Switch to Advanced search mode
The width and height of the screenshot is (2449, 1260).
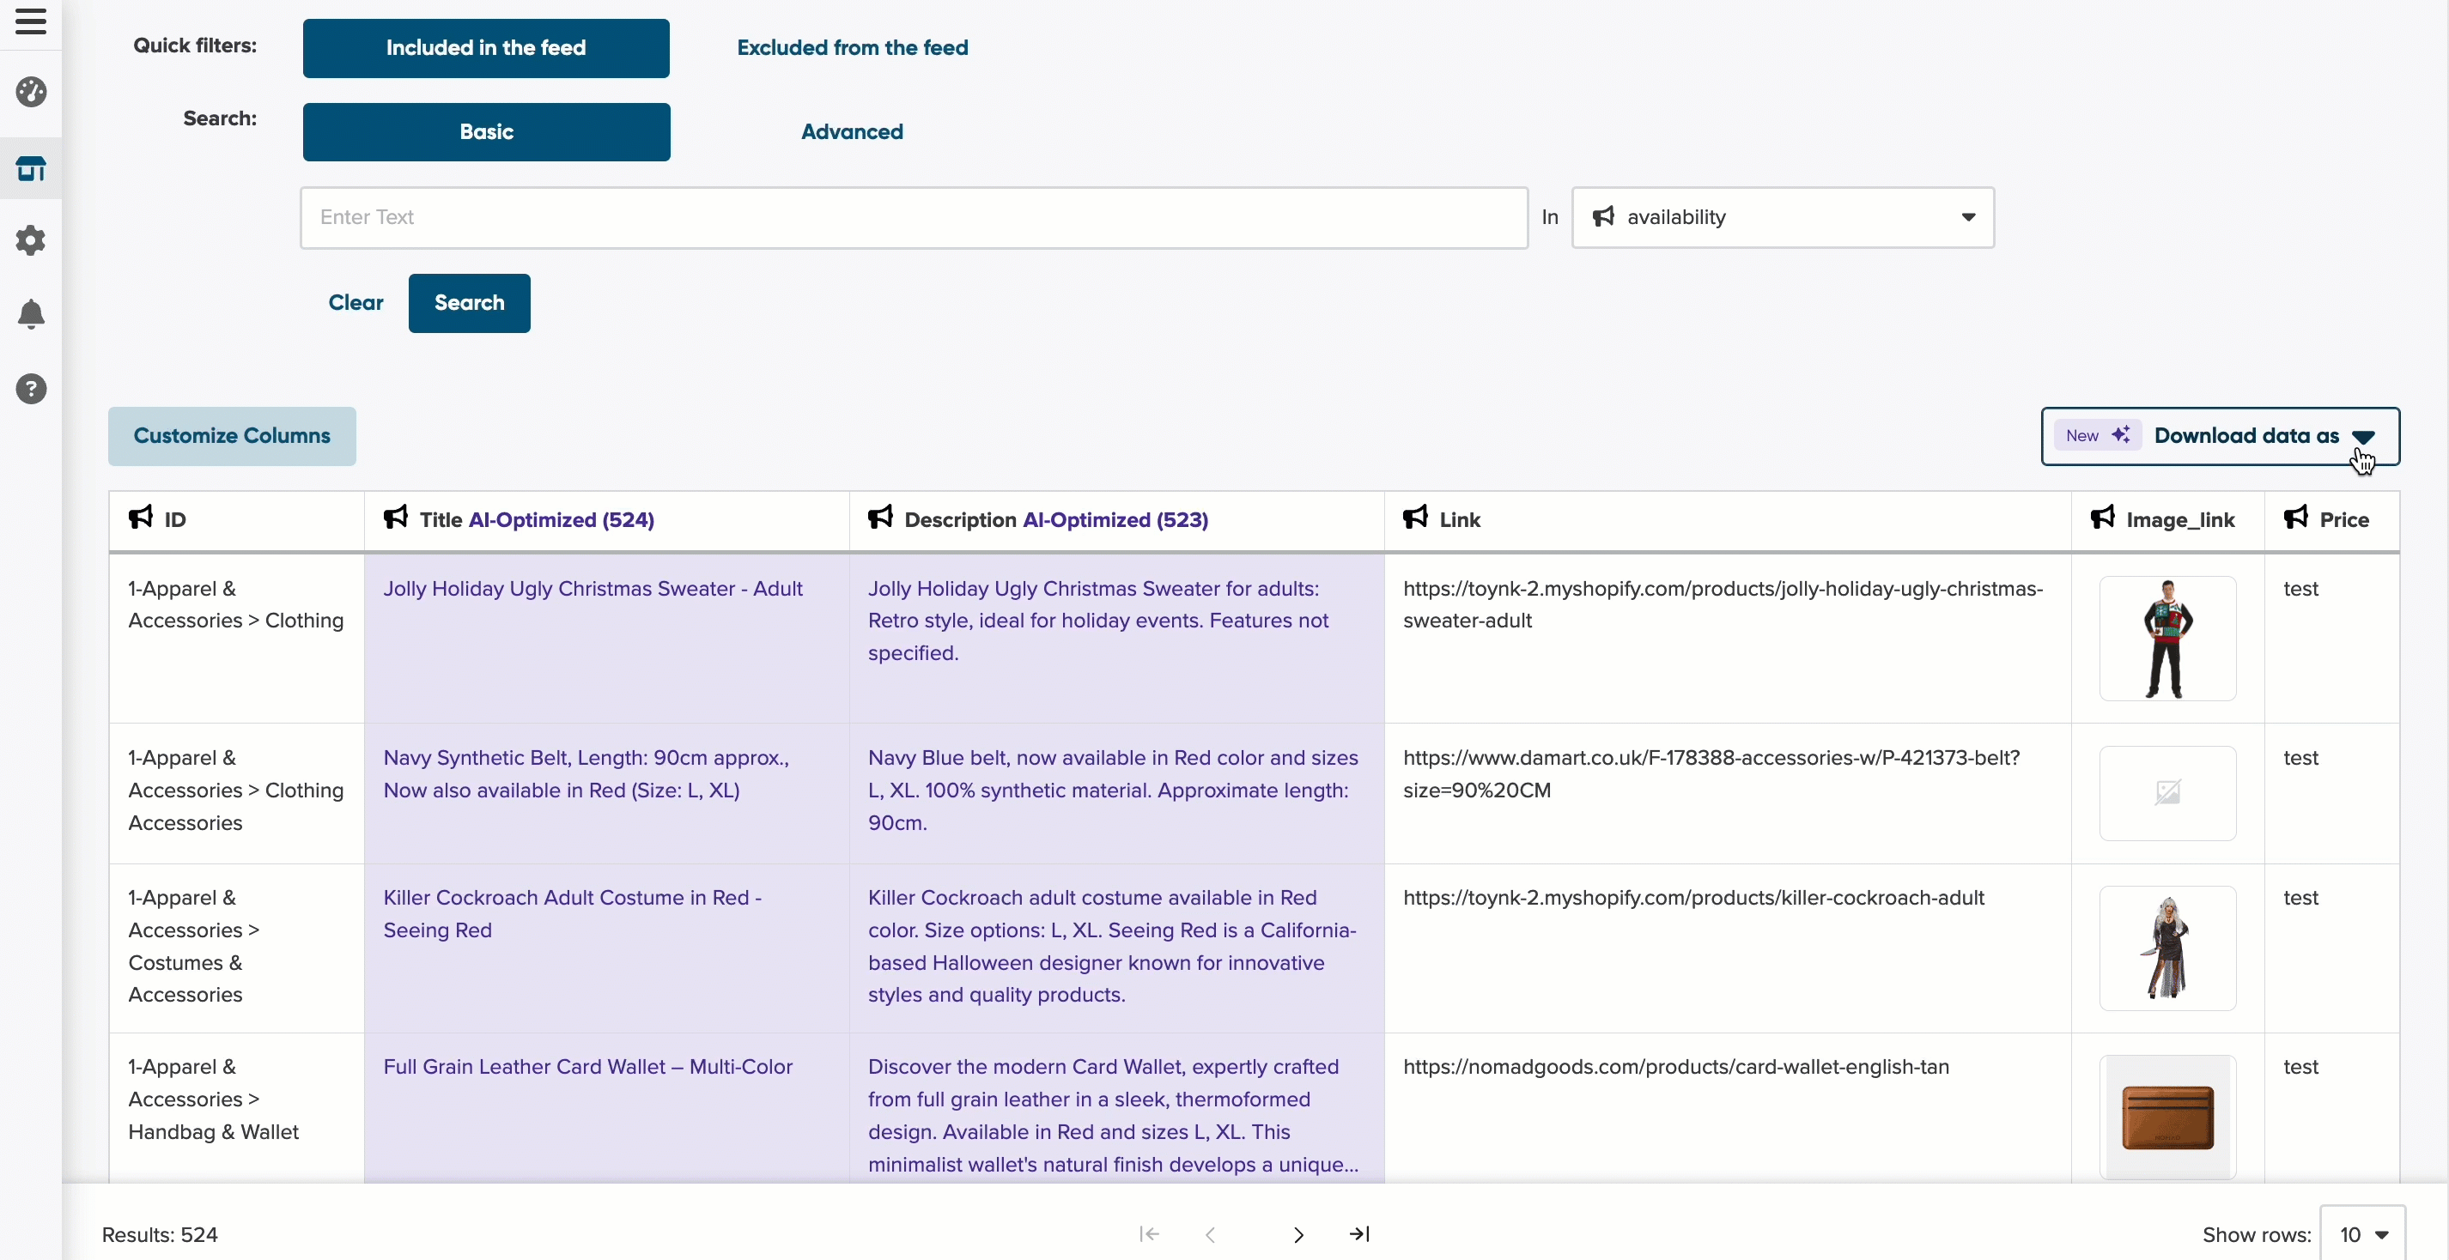point(852,132)
